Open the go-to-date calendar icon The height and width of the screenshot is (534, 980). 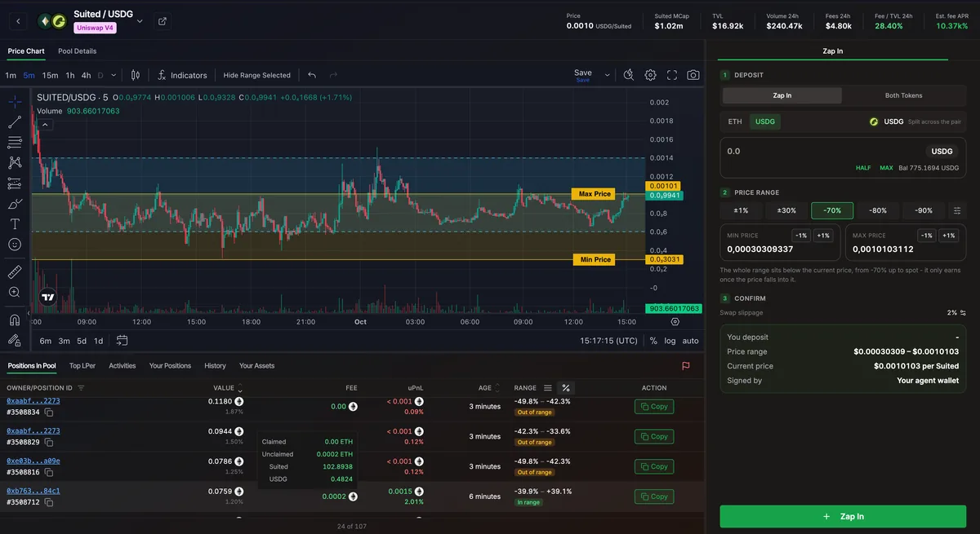pos(122,341)
